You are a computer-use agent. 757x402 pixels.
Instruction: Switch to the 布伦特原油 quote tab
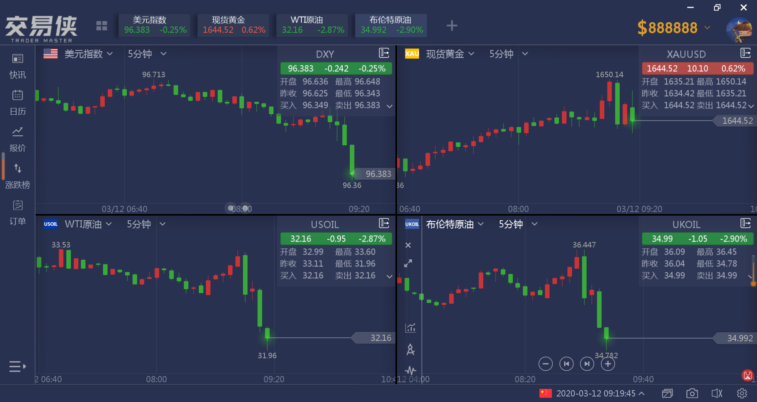(x=391, y=25)
